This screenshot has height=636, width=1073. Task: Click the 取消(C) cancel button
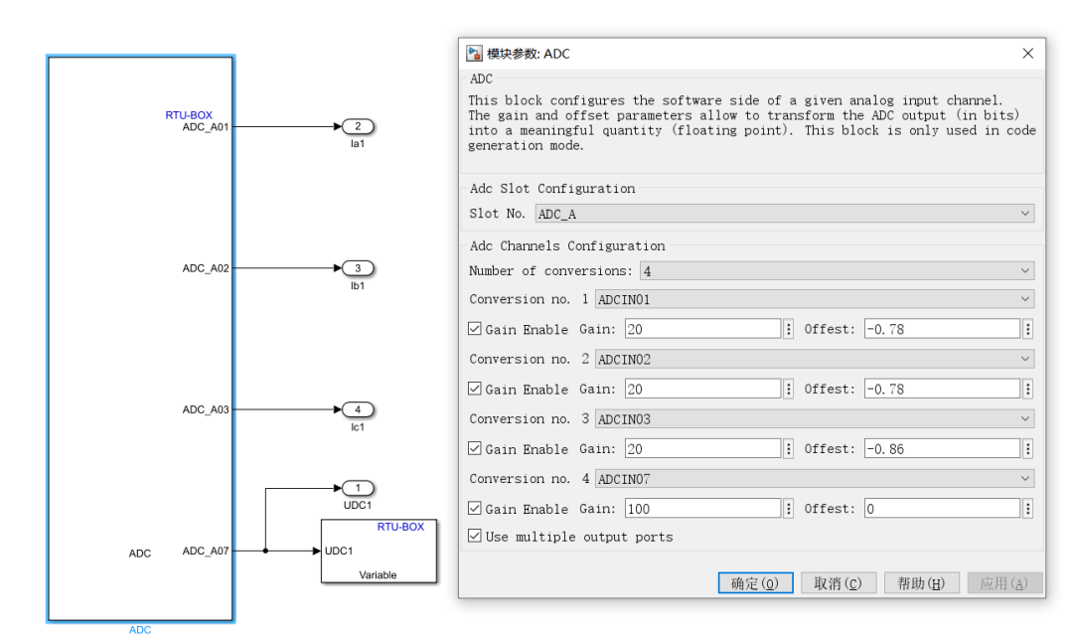[x=838, y=583]
